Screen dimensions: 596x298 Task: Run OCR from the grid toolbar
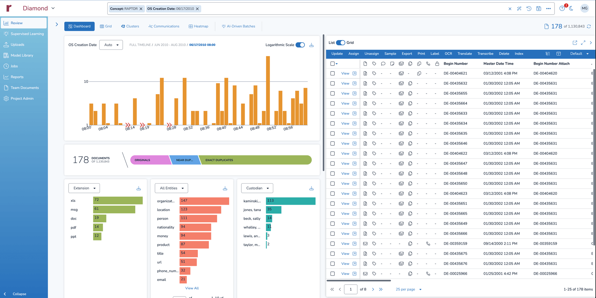pos(448,54)
